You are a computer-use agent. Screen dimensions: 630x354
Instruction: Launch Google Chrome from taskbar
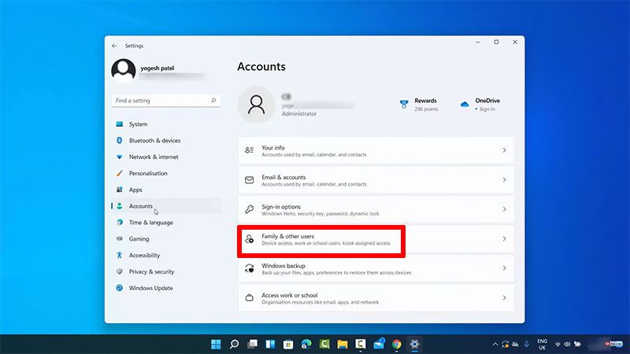click(397, 344)
